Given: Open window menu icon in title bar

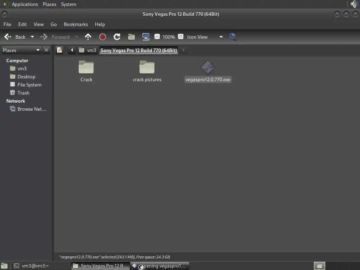Looking at the screenshot, I should click(x=4, y=14).
